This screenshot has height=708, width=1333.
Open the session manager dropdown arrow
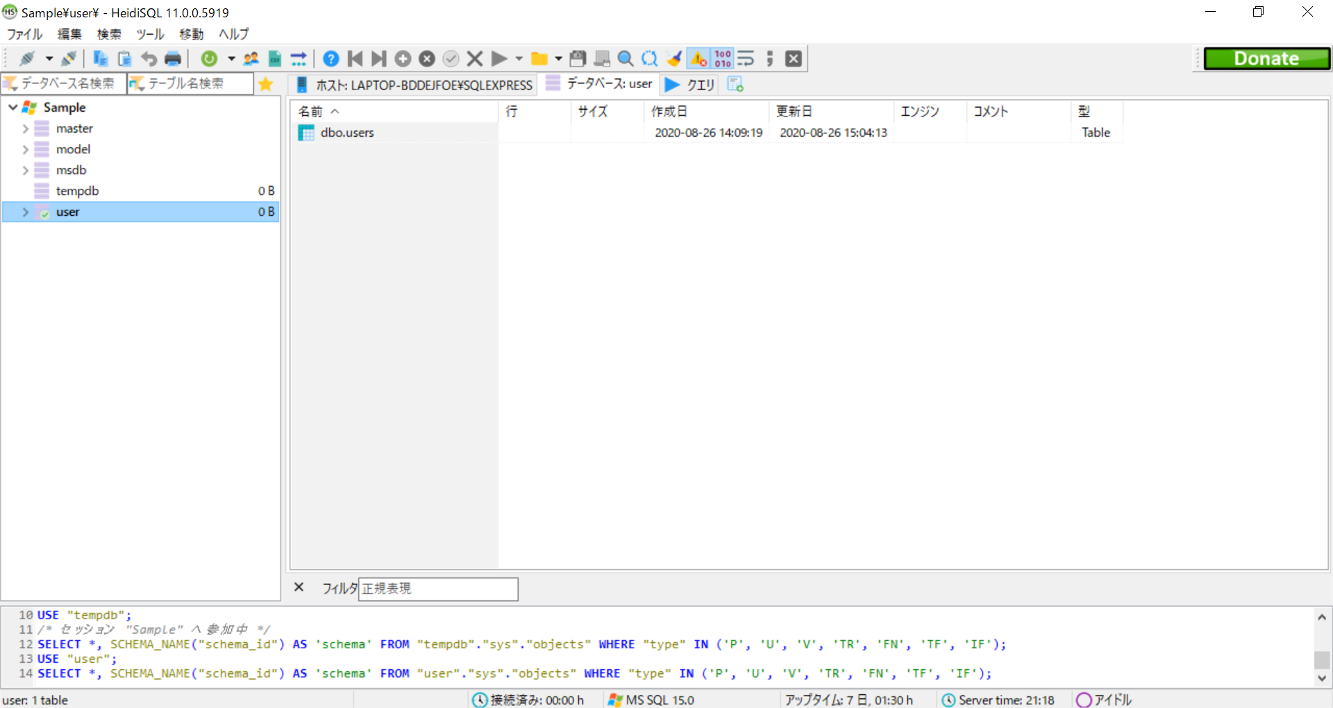[49, 59]
